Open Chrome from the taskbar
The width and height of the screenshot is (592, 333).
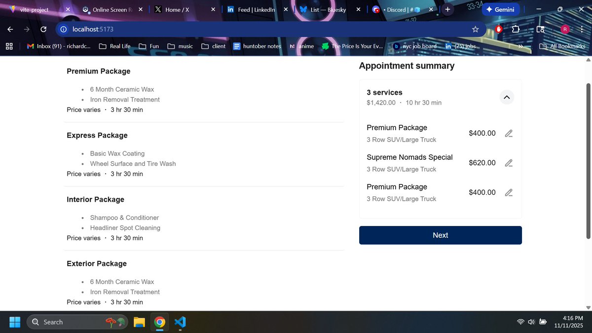click(159, 322)
